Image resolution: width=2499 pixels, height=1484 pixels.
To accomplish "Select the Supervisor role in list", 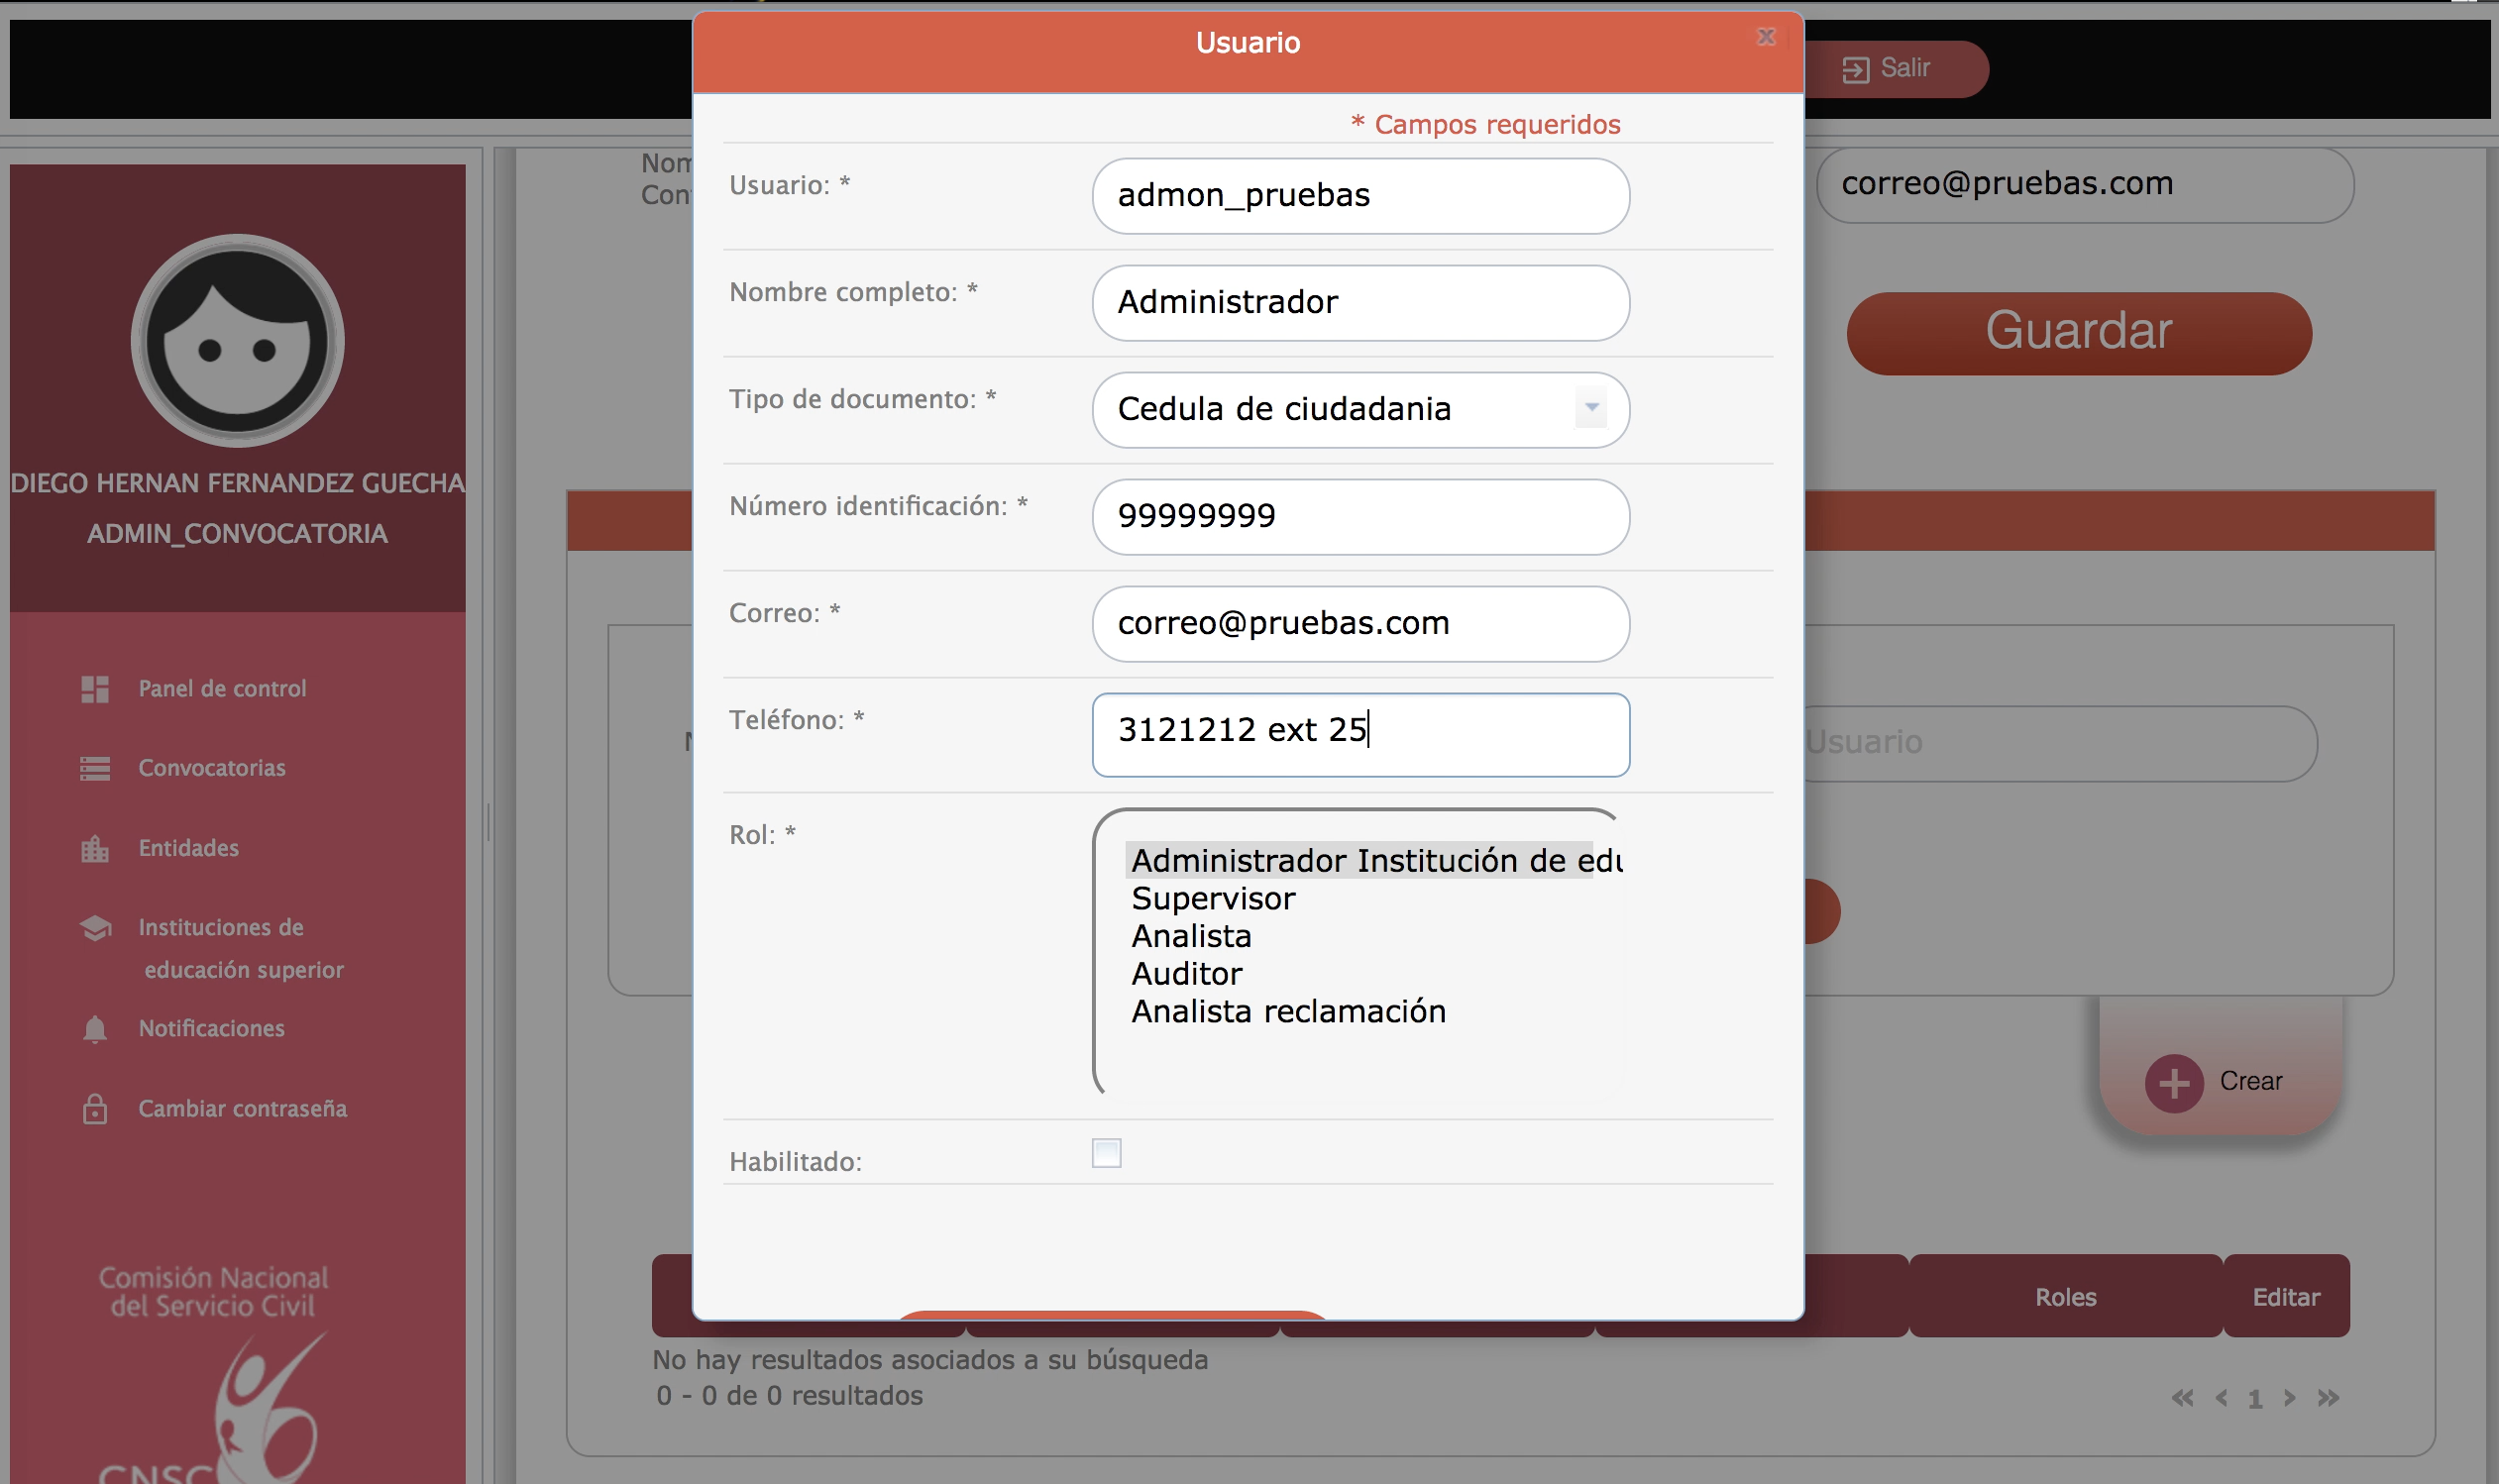I will (x=1213, y=898).
